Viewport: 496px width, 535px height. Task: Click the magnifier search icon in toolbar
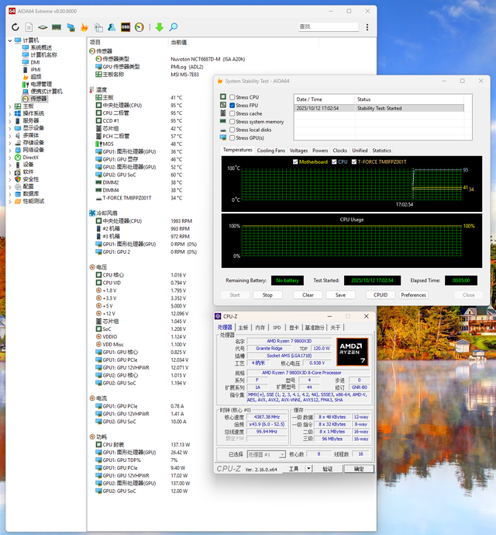tap(174, 27)
